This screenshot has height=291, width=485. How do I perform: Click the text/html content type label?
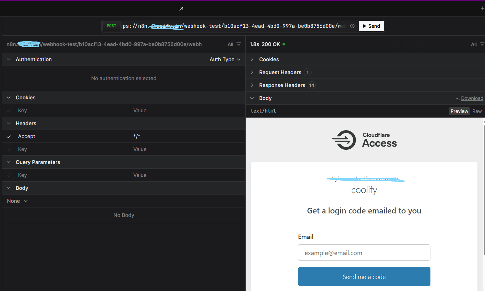click(x=263, y=111)
